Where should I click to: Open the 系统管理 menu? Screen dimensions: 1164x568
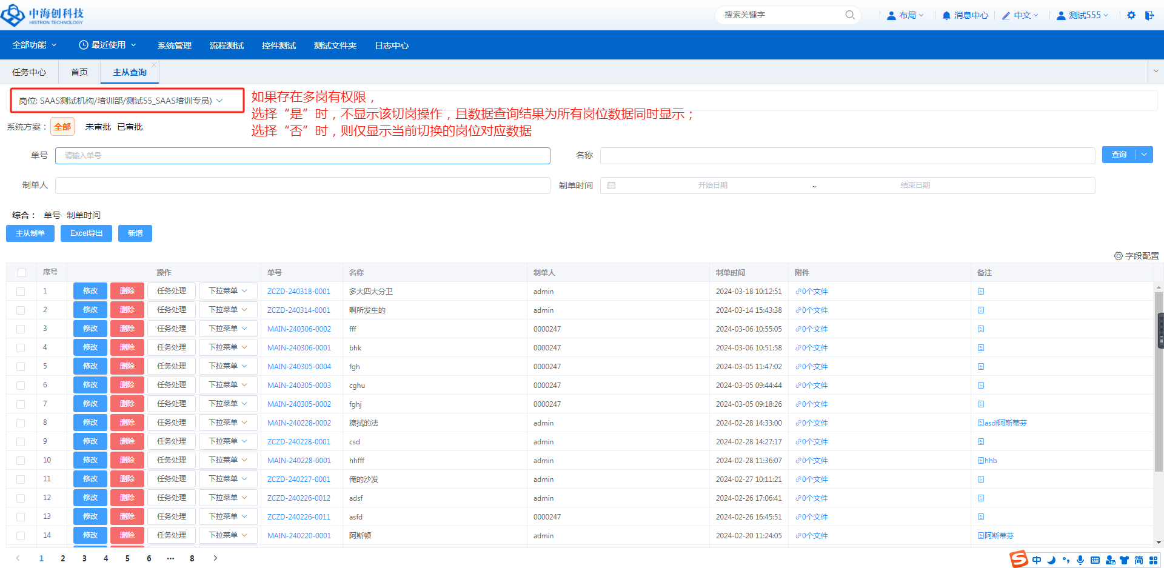(174, 45)
